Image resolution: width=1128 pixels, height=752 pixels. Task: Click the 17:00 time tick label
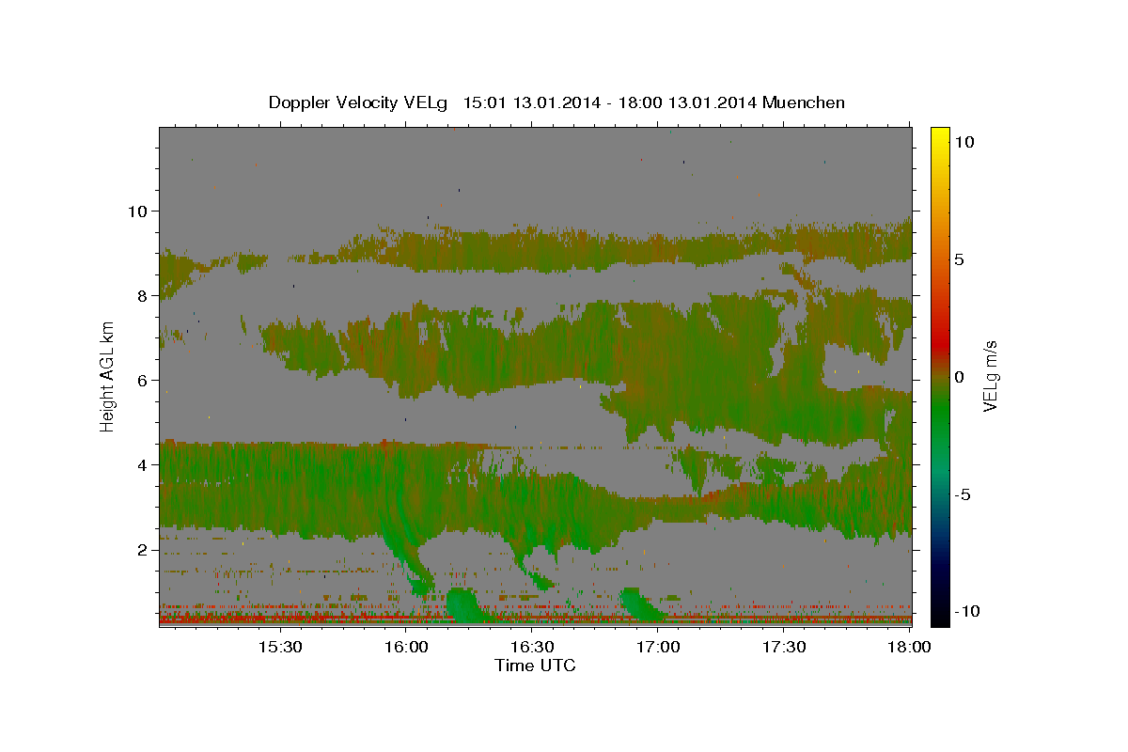pyautogui.click(x=658, y=647)
